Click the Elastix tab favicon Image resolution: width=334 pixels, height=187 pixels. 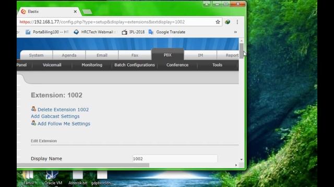click(x=23, y=11)
